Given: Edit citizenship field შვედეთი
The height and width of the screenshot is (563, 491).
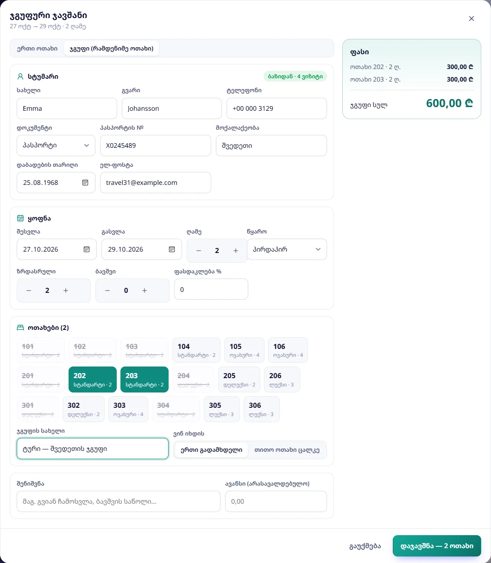Looking at the screenshot, I should tap(271, 145).
